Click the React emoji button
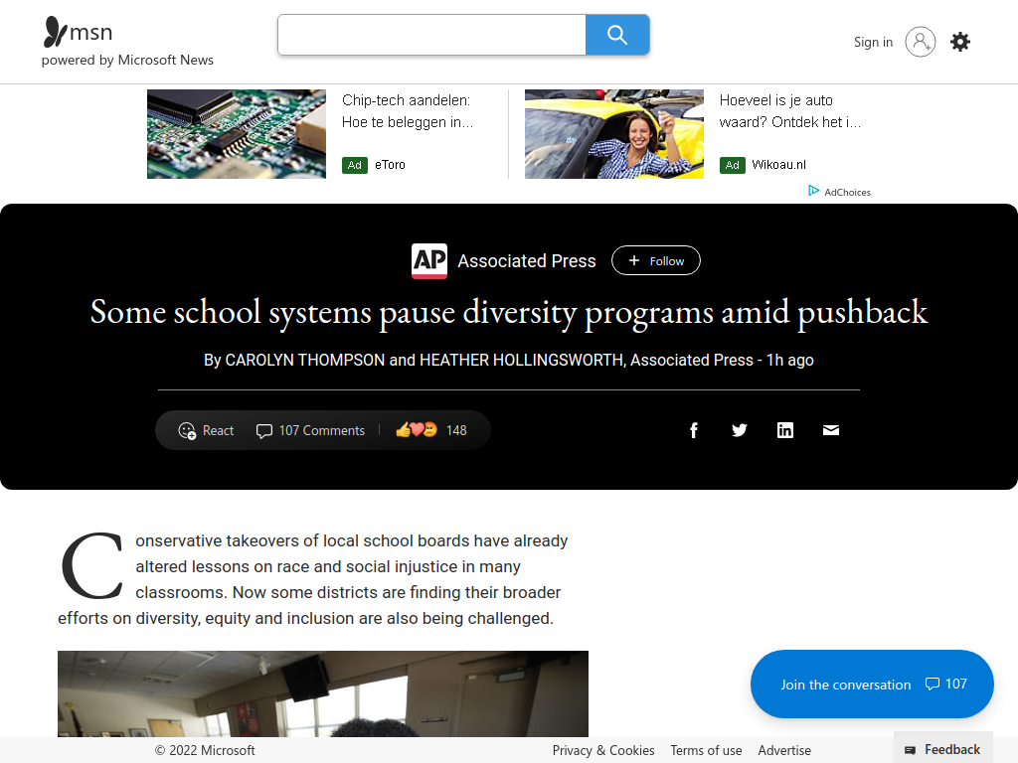1018x763 pixels. coord(206,431)
